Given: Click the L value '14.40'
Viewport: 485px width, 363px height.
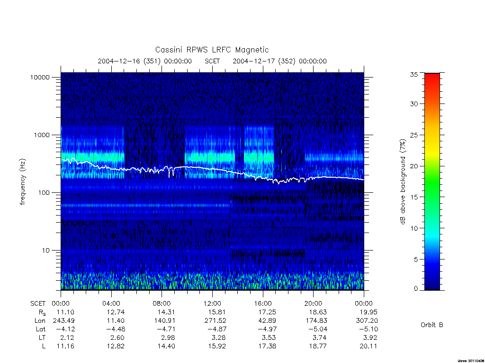Looking at the screenshot, I should (166, 346).
